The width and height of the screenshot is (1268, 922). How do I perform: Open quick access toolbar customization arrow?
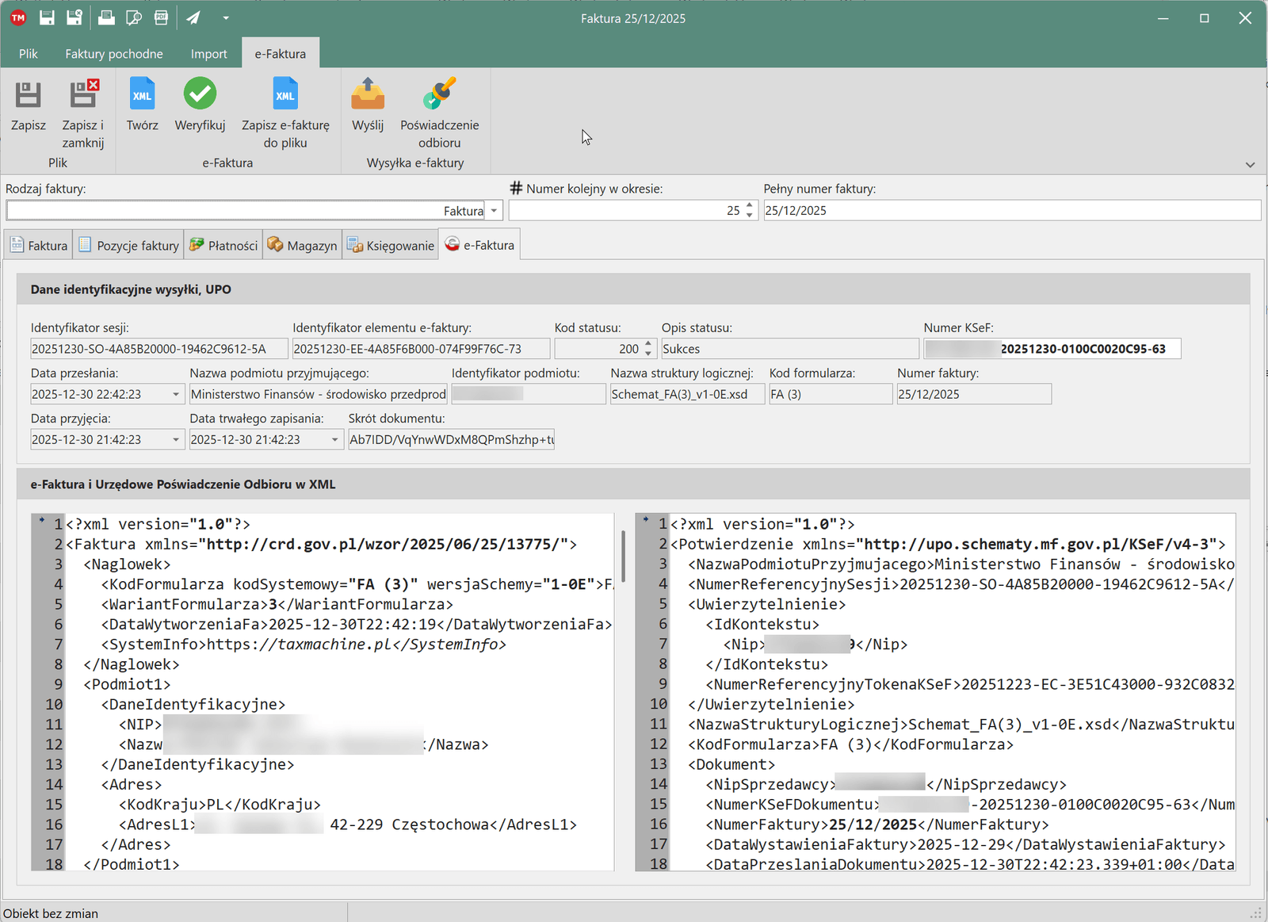coord(226,17)
